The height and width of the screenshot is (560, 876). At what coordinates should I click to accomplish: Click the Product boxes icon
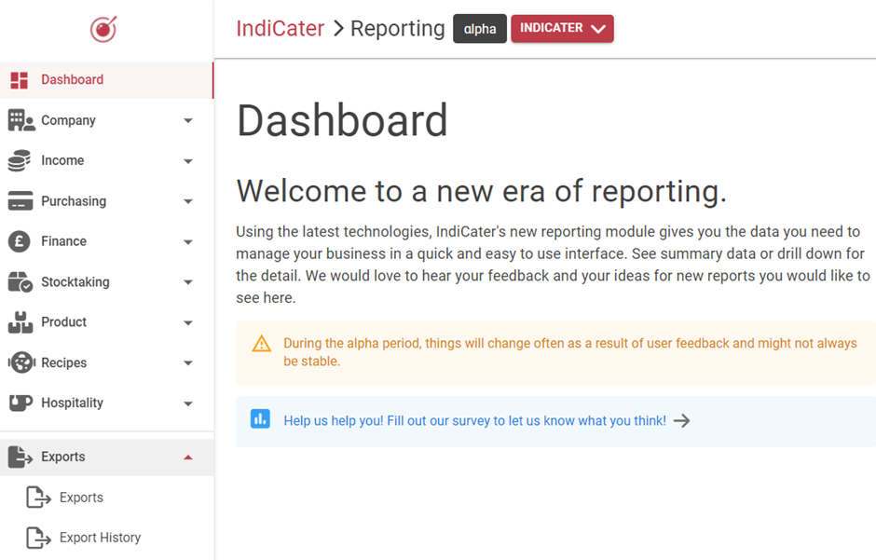[21, 322]
